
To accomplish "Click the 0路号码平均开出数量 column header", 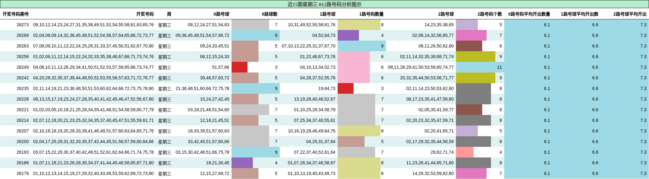I will 529,14.
